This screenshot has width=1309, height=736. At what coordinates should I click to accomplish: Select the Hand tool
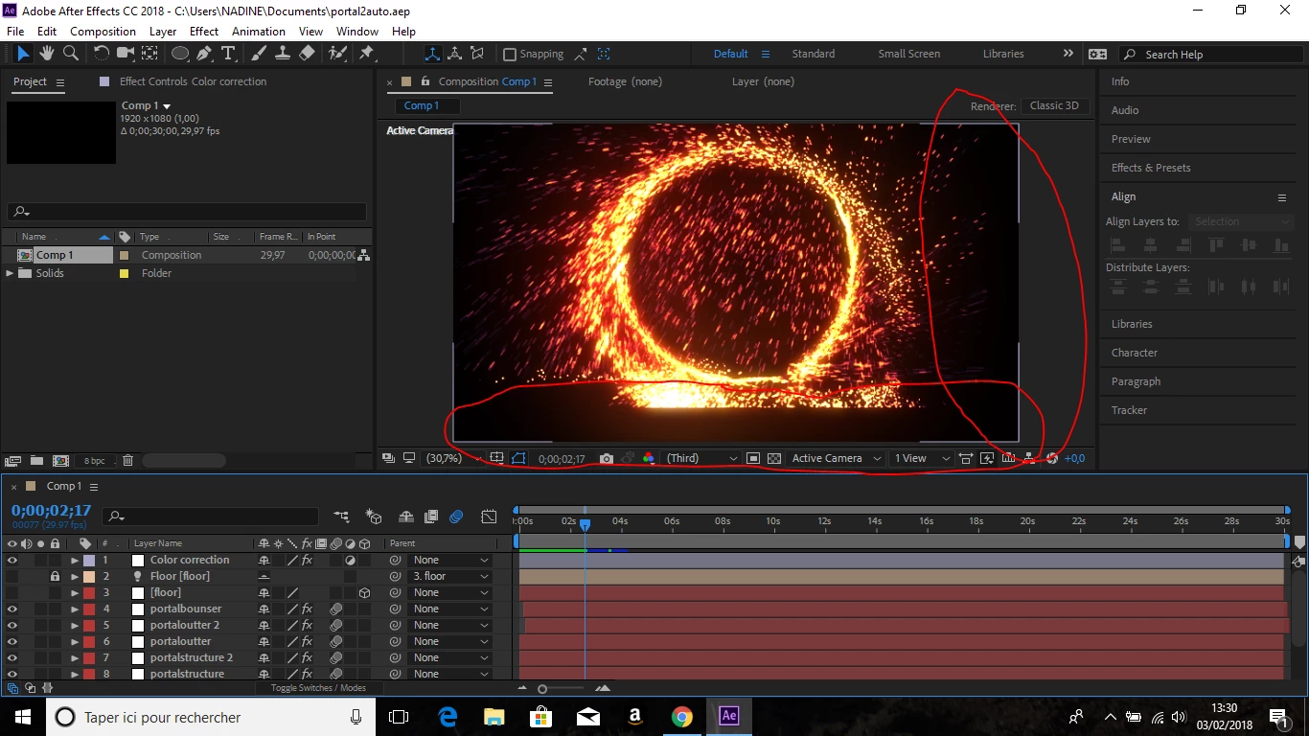click(x=48, y=54)
